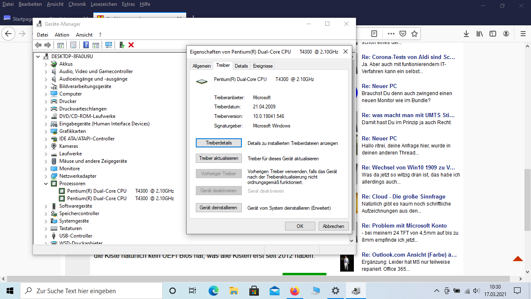Viewport: 531px width, 299px height.
Task: Open the Aktion menu in Geräte-Manager
Action: tap(62, 35)
